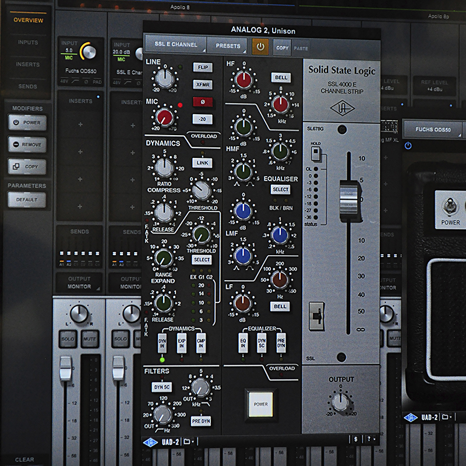Screen dimensions: 466x466
Task: Click SOLO on the Fuchs ODS50 channel
Action: point(68,339)
